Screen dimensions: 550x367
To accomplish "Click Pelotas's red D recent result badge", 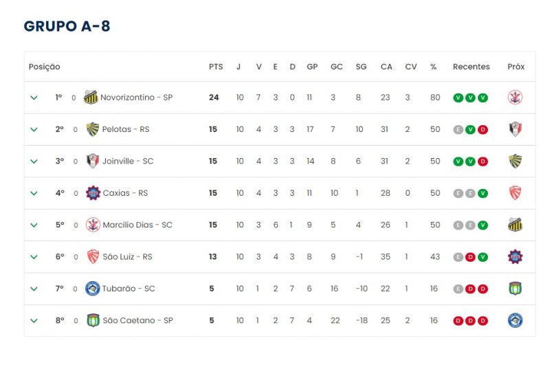I will pos(483,129).
